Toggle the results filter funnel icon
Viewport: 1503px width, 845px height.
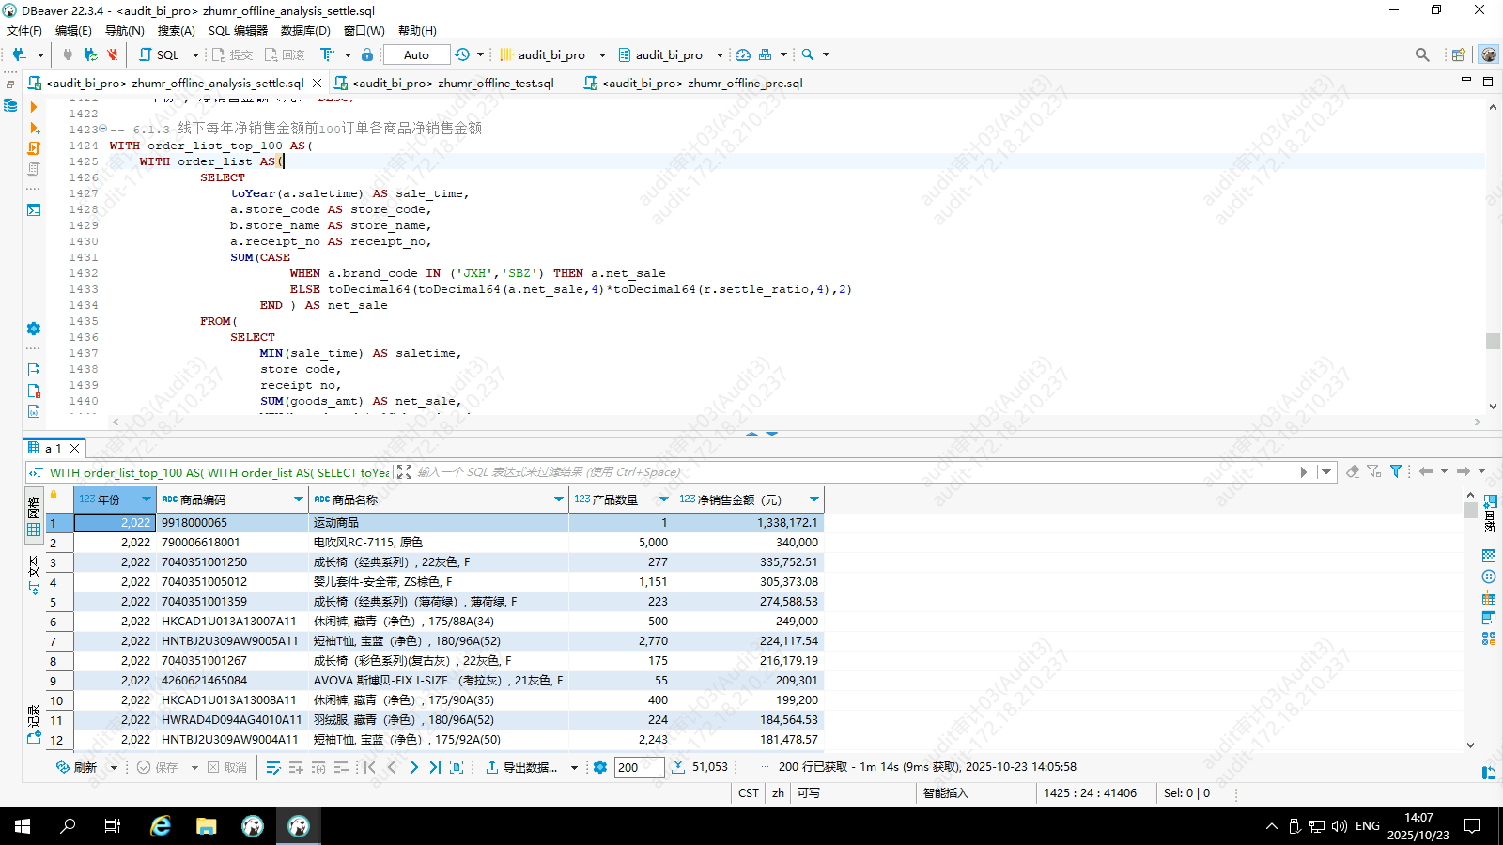pyautogui.click(x=1396, y=471)
